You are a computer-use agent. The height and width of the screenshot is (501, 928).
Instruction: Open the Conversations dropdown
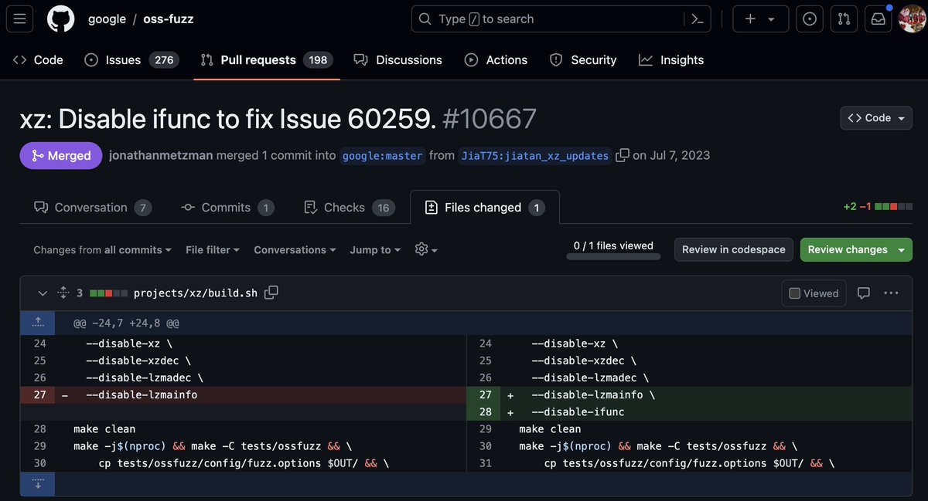pos(295,249)
